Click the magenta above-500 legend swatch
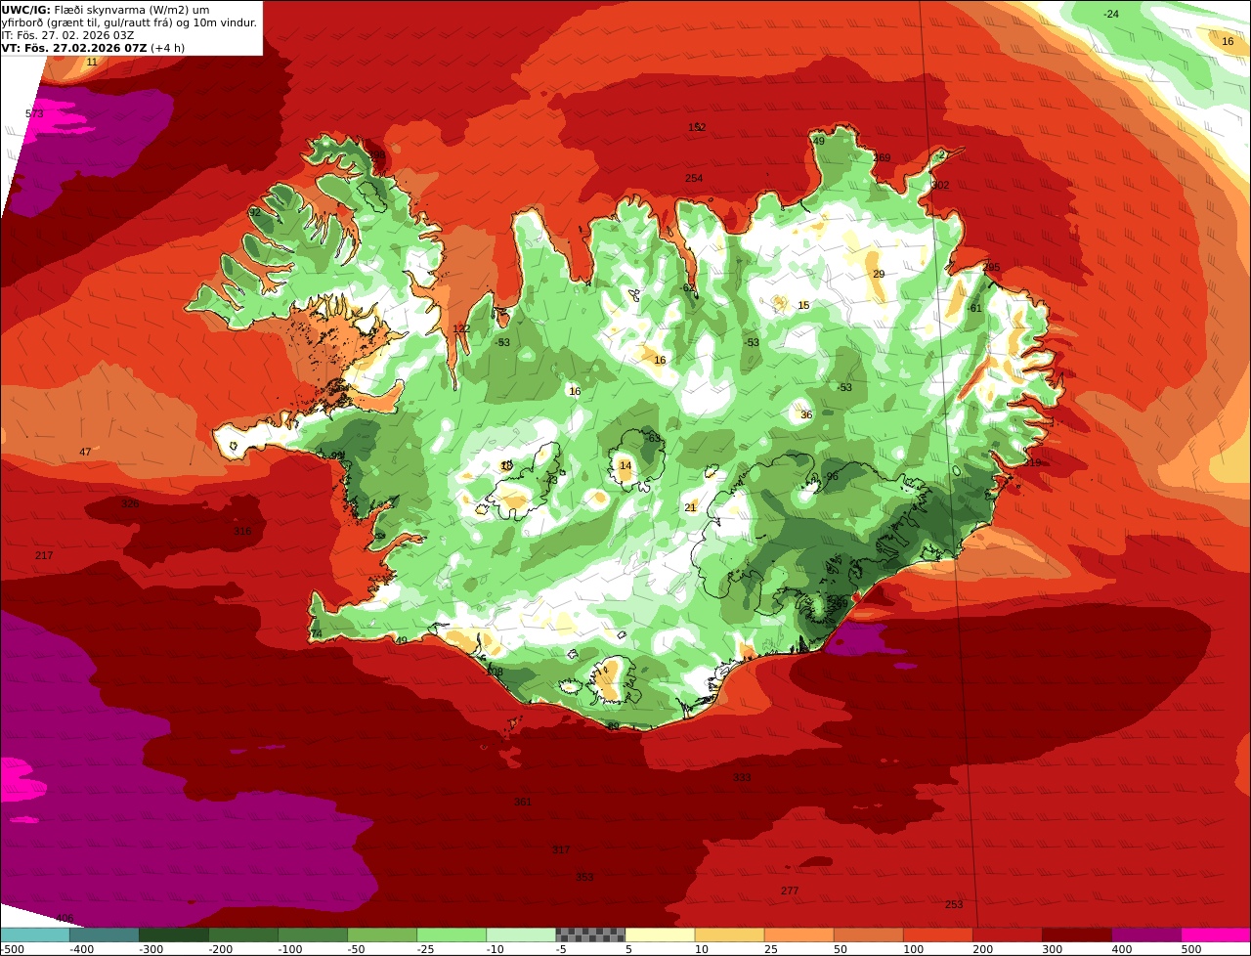 (x=1216, y=934)
